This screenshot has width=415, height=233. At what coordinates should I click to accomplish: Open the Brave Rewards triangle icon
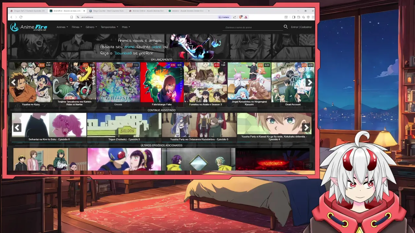(246, 17)
